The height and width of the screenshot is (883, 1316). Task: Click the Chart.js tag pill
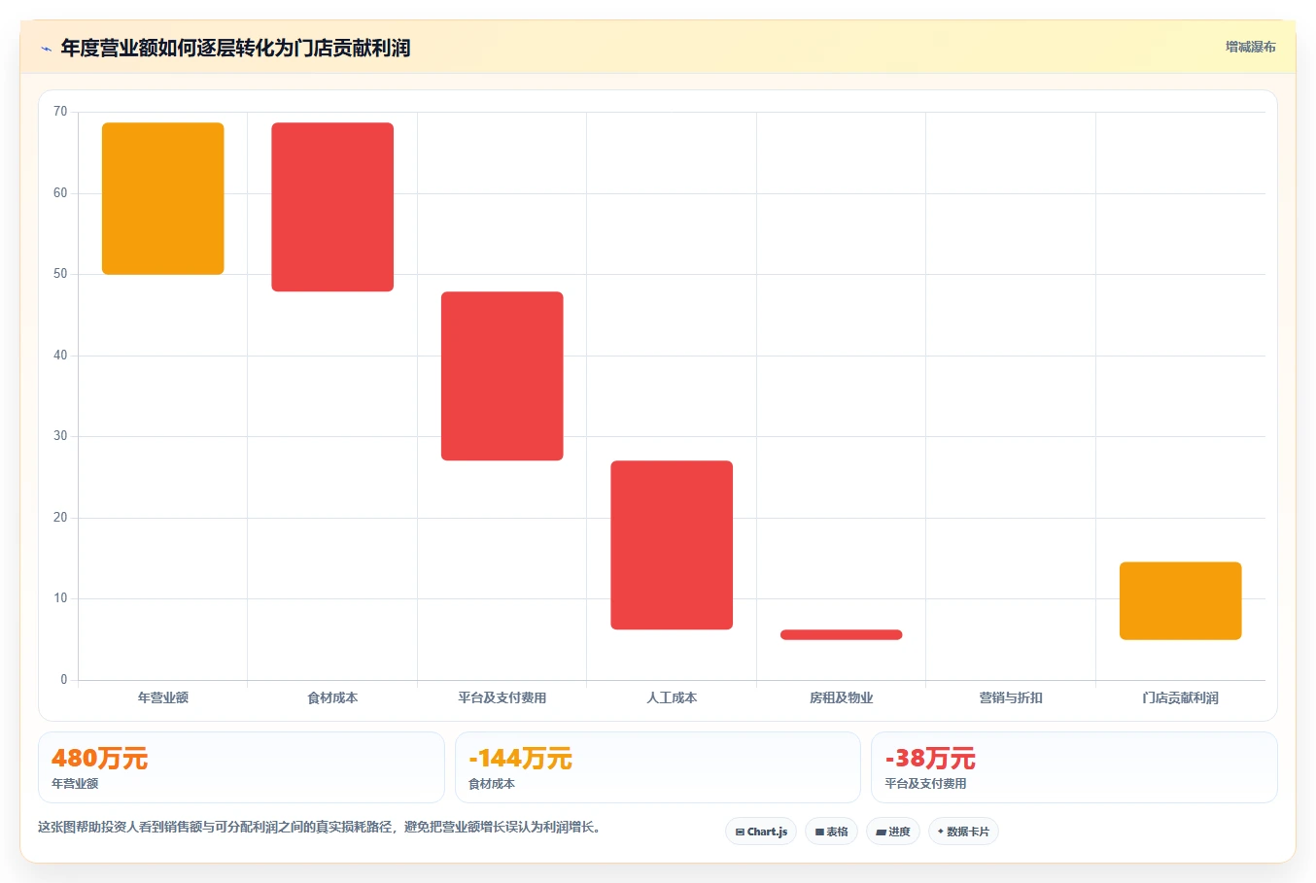point(761,832)
